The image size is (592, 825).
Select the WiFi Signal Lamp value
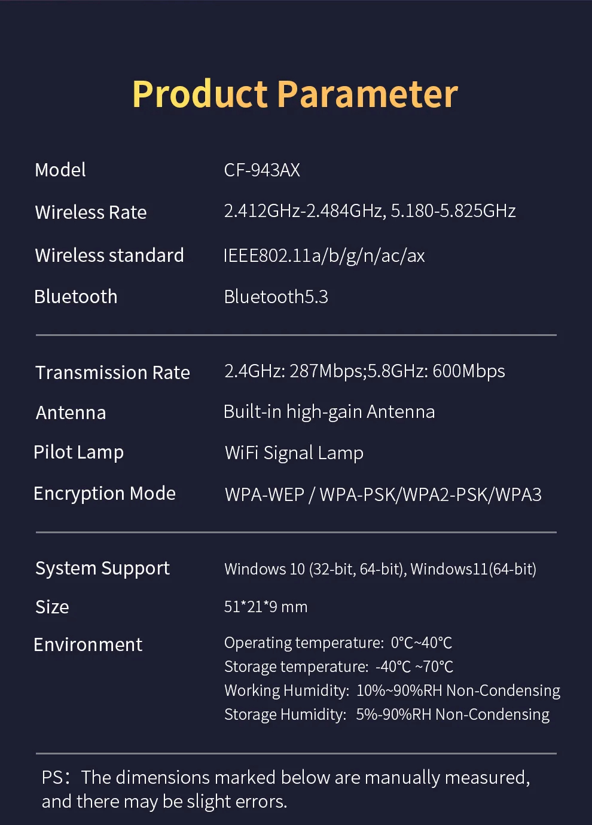(294, 453)
